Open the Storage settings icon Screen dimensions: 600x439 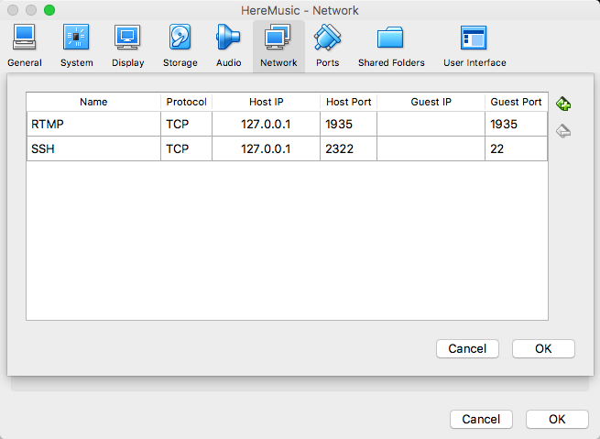(180, 46)
